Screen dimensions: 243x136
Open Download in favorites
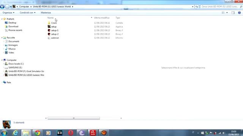tap(13, 26)
